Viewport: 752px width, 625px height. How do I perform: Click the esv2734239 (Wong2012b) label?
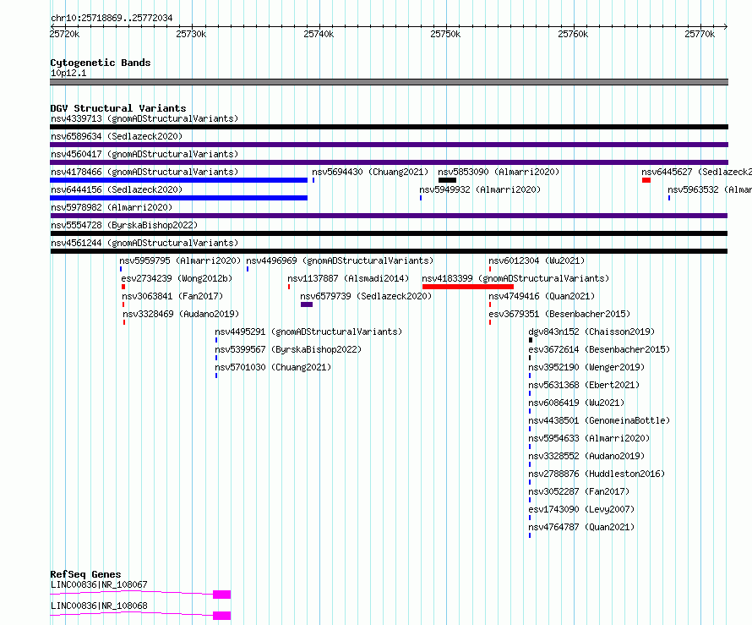click(x=177, y=278)
